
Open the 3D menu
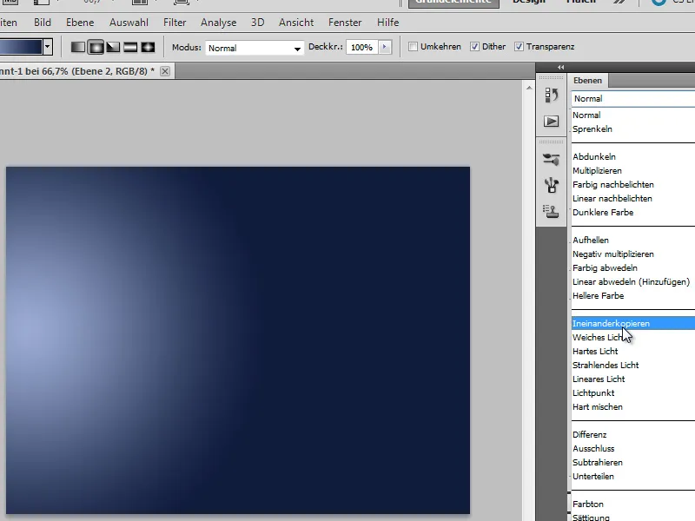(257, 23)
